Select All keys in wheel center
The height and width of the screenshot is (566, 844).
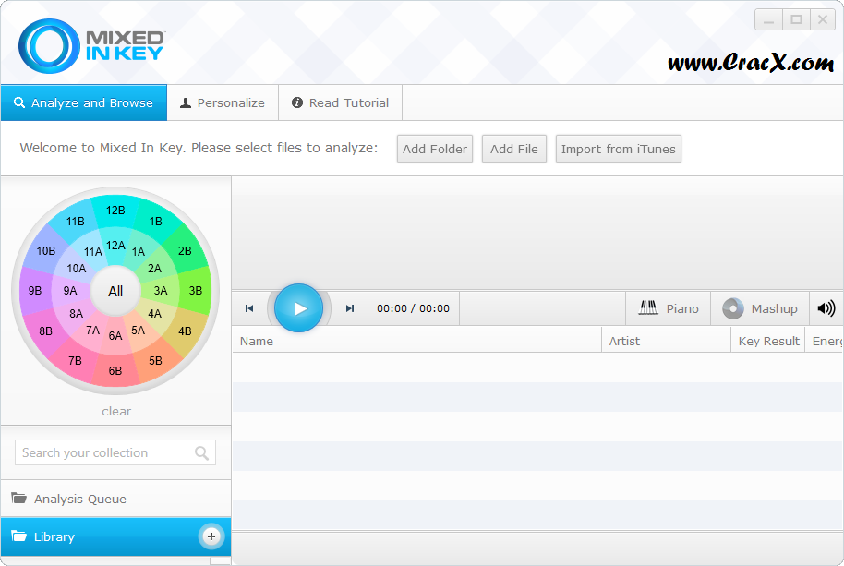[115, 291]
